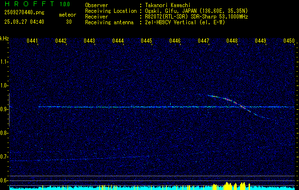Click the kHz axis unit label
299x190 pixels.
coord(4,38)
